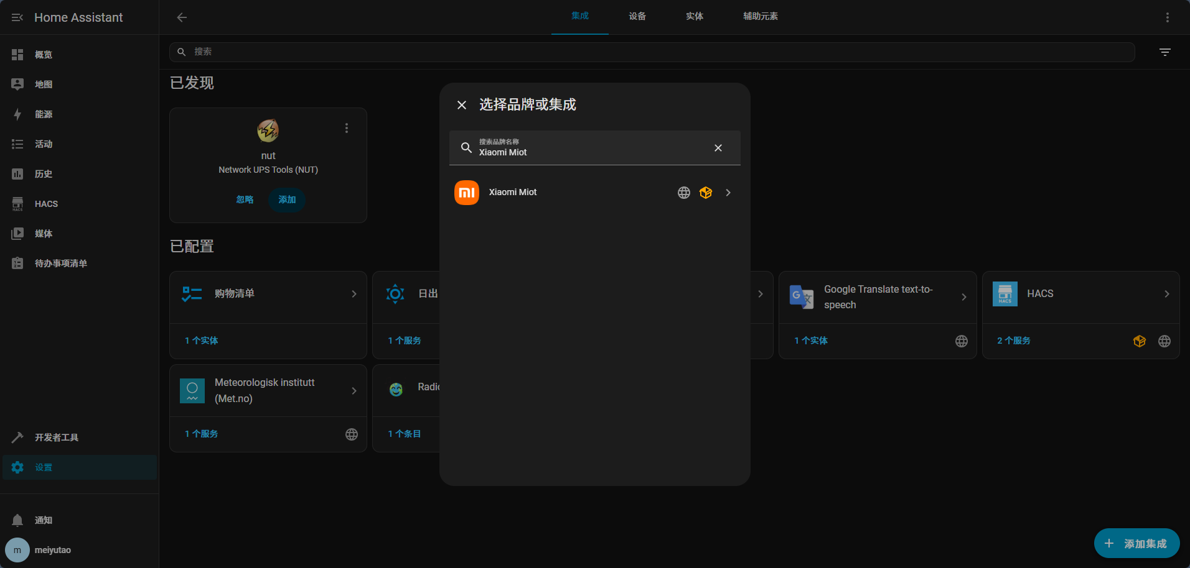The image size is (1190, 568).
Task: Open the filter icon beside search
Action: [x=1164, y=52]
